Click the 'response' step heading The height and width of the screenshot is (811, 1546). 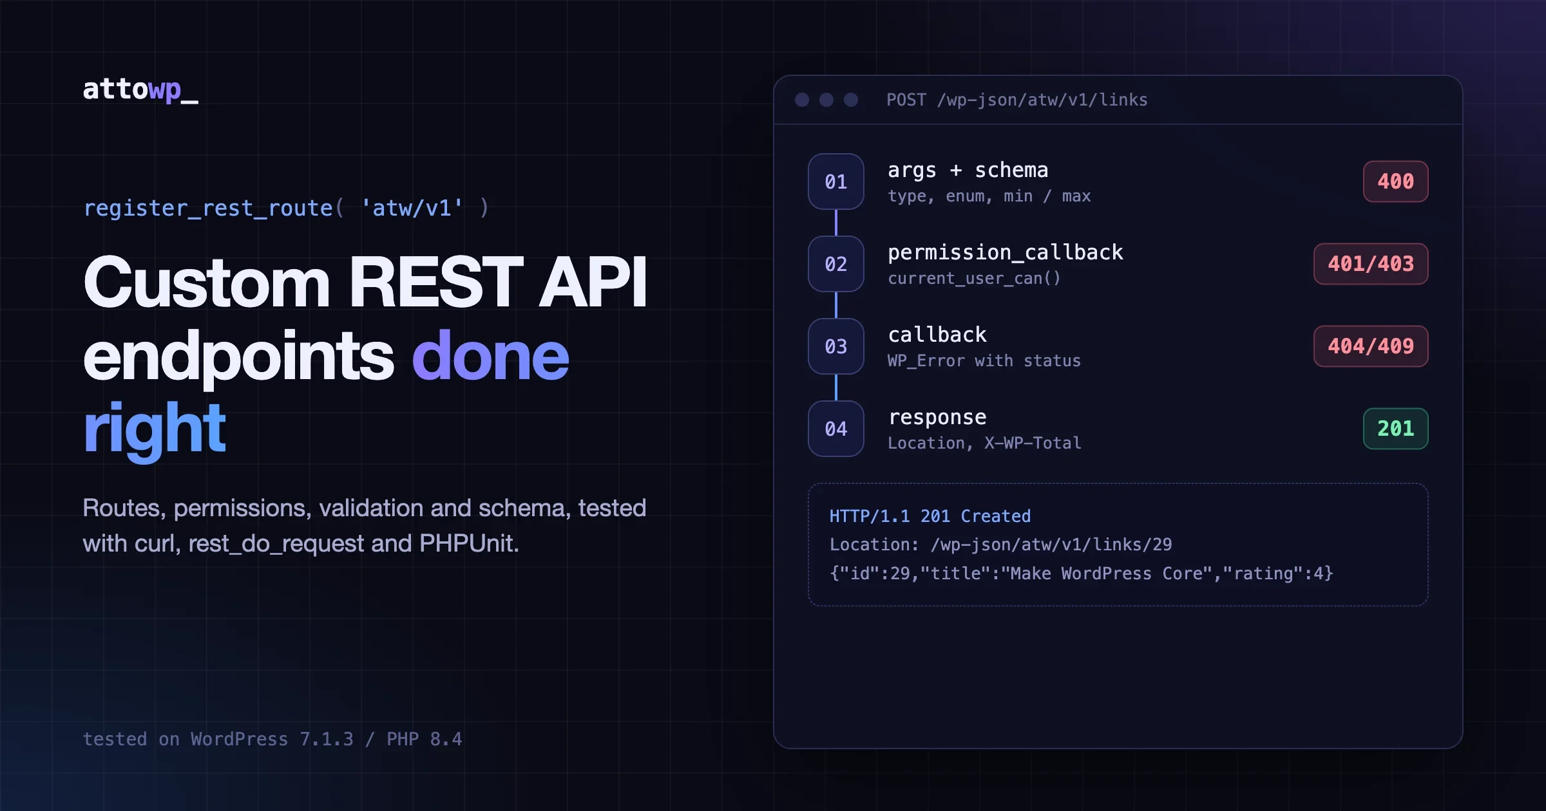click(937, 417)
